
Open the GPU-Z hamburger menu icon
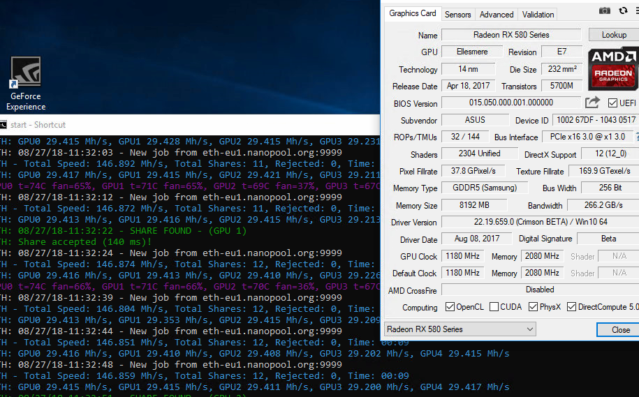click(636, 10)
